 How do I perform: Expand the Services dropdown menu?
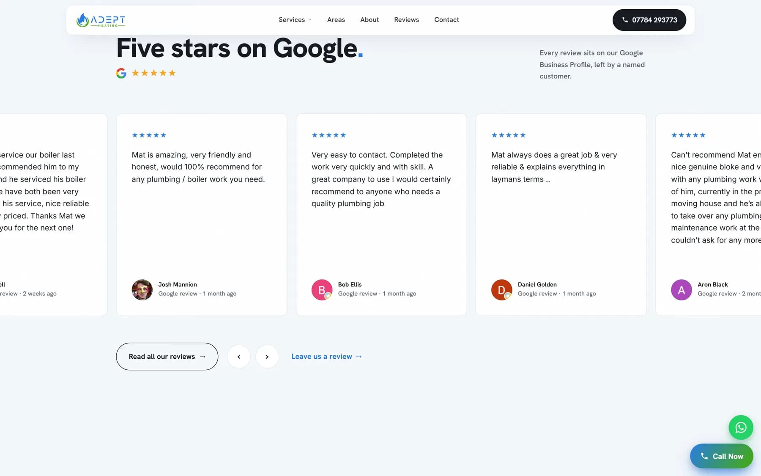click(295, 20)
